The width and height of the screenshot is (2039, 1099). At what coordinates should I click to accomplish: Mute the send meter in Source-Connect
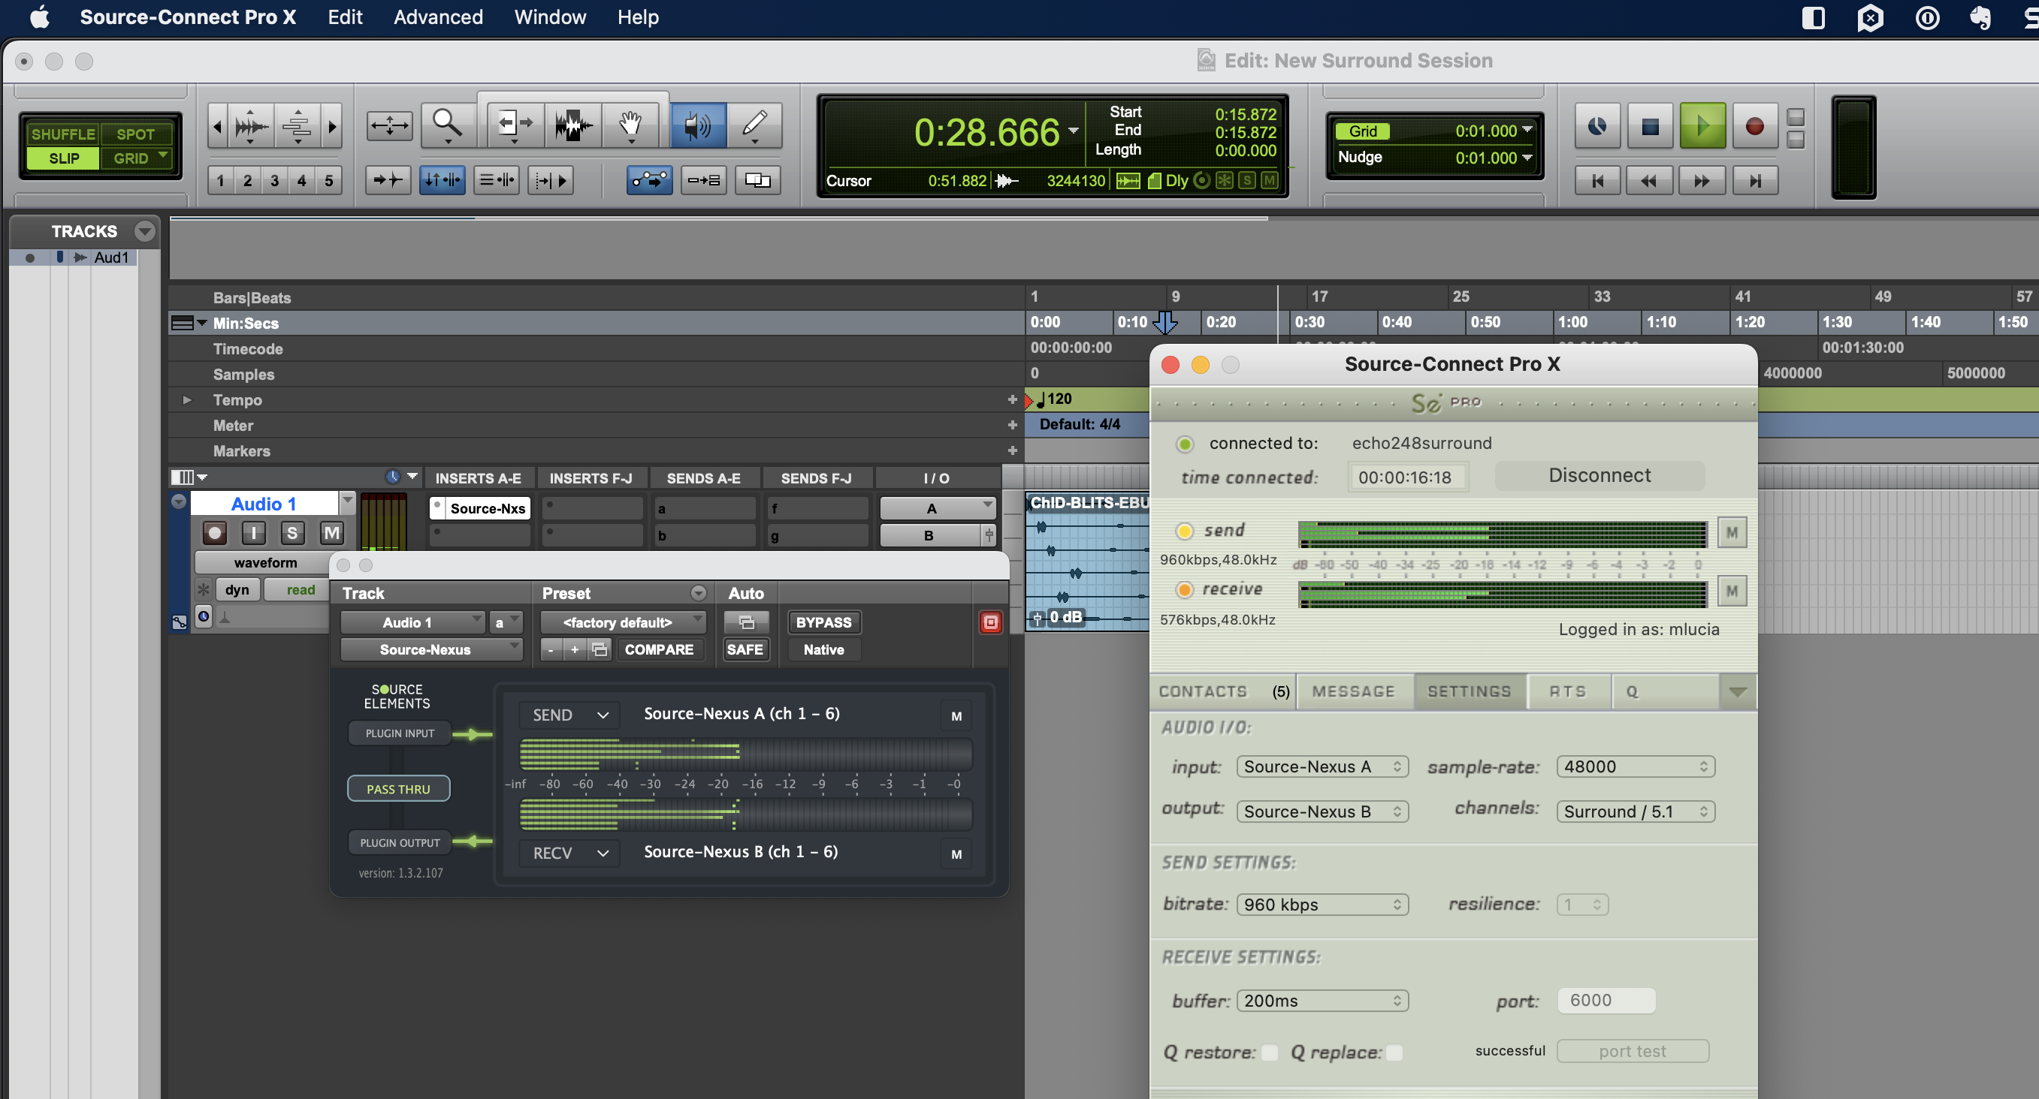coord(1731,532)
